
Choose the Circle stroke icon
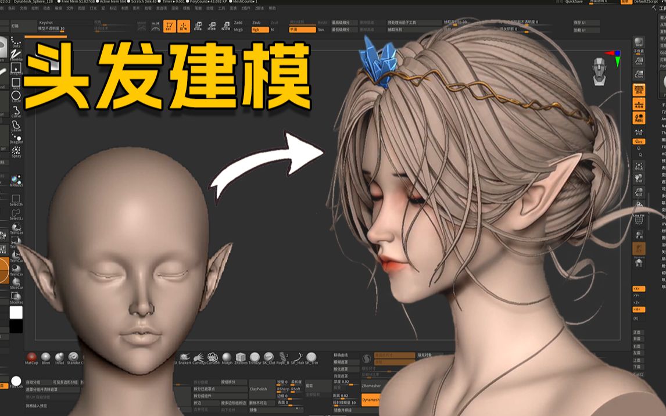[16, 96]
